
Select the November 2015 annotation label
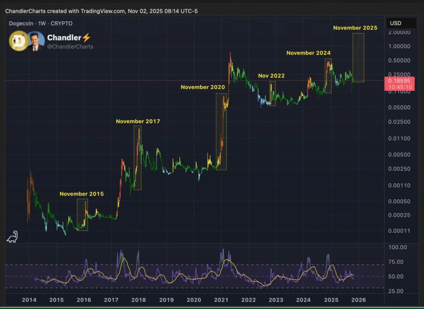(82, 194)
